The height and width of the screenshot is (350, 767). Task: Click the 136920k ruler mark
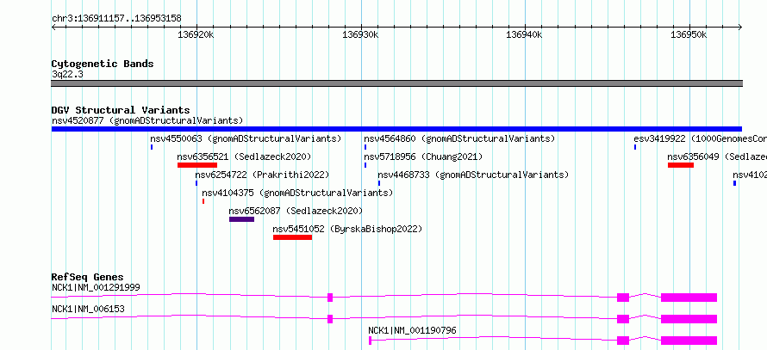coord(196,35)
